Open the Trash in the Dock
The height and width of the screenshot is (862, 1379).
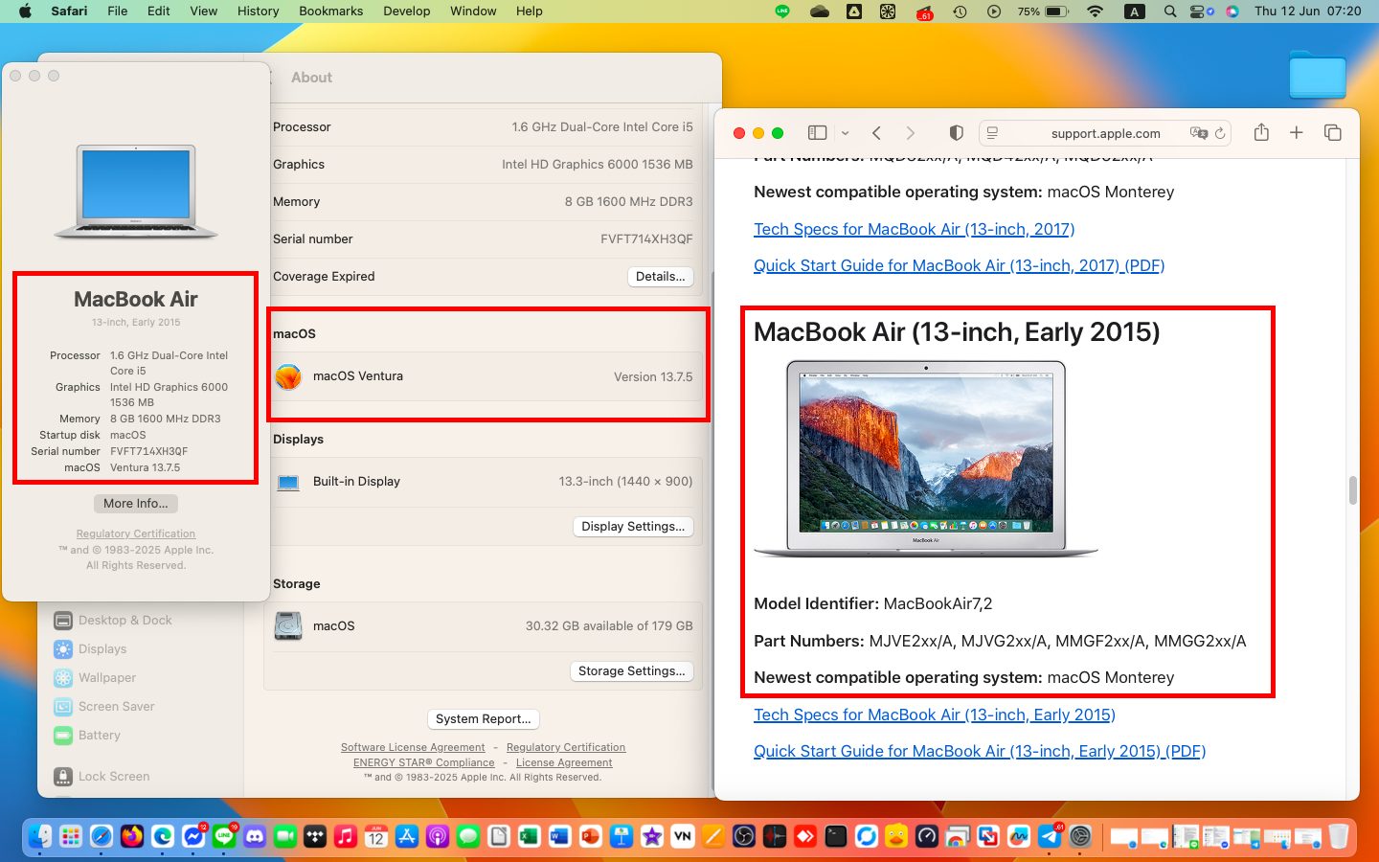(x=1339, y=836)
